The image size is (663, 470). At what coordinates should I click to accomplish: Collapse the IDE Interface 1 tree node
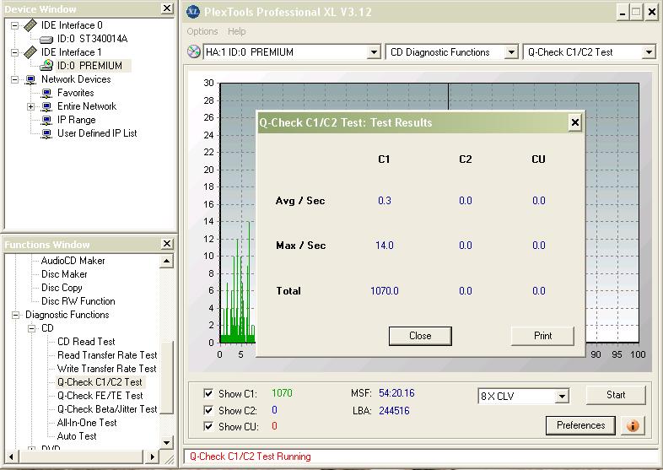(15, 52)
